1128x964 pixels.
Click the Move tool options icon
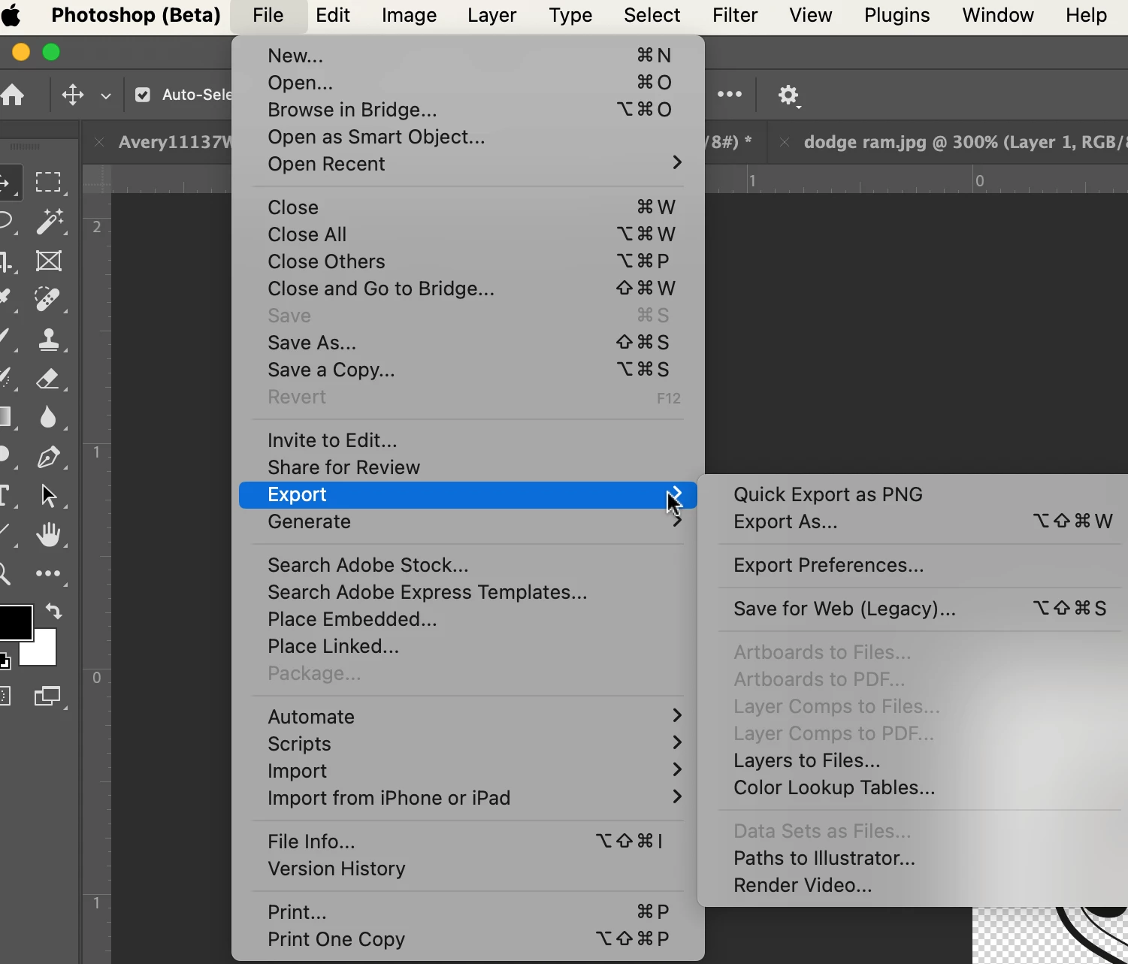(73, 95)
